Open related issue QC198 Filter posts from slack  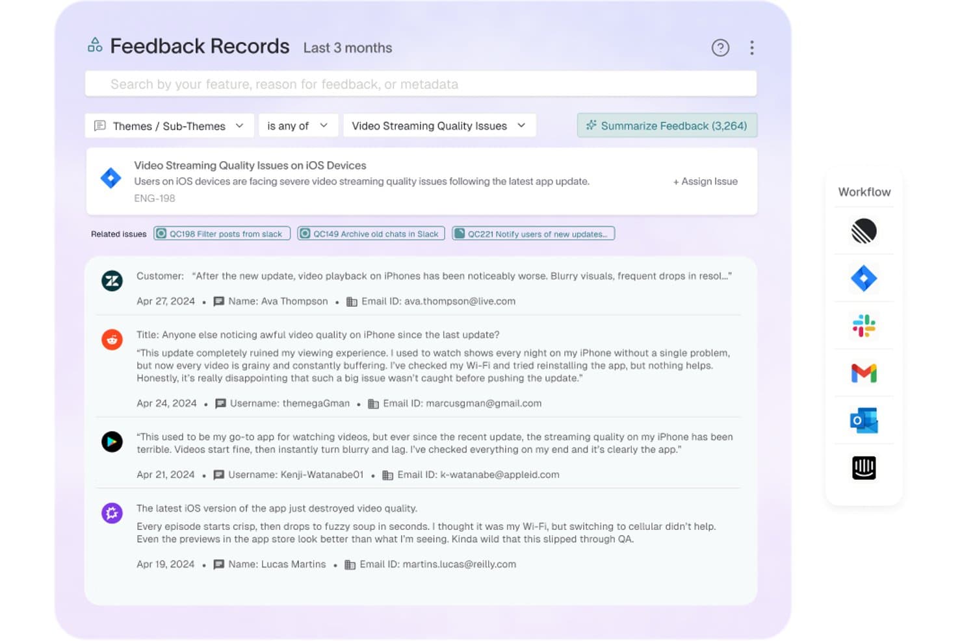tap(222, 234)
